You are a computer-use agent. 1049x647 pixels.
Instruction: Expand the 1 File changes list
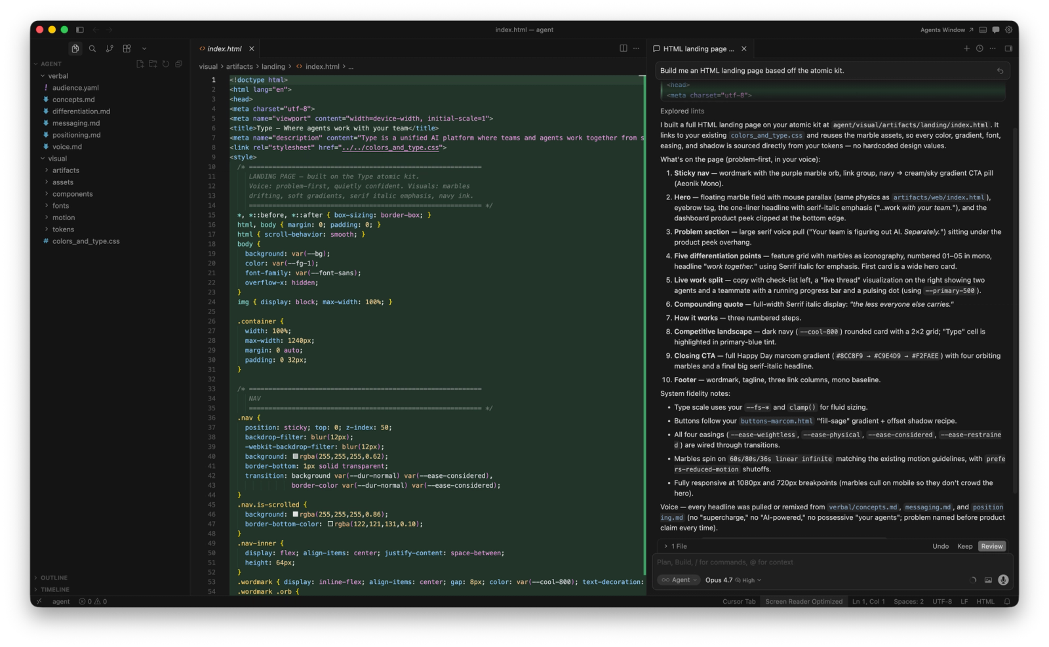(x=676, y=547)
